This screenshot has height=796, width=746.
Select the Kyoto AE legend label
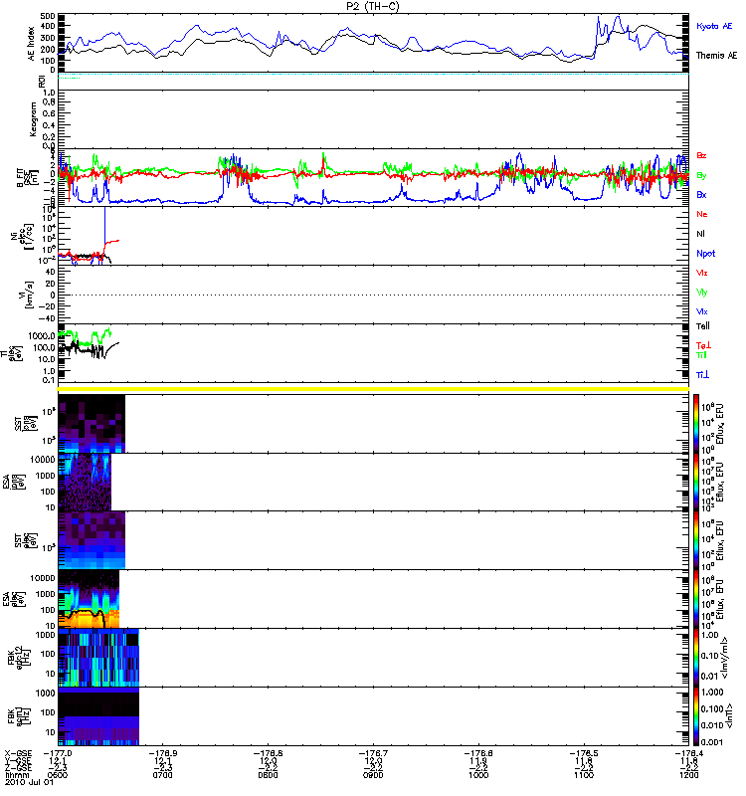click(x=714, y=26)
